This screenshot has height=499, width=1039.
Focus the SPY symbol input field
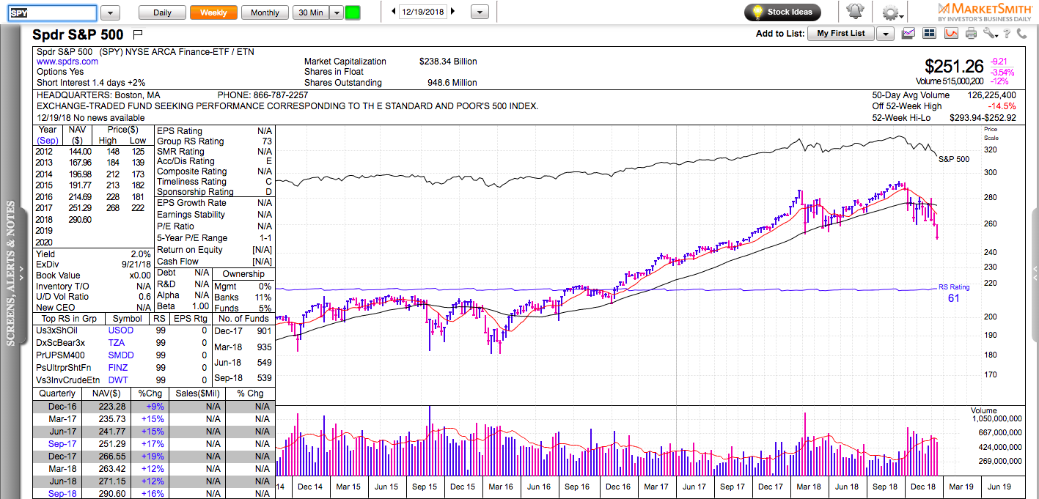[52, 12]
